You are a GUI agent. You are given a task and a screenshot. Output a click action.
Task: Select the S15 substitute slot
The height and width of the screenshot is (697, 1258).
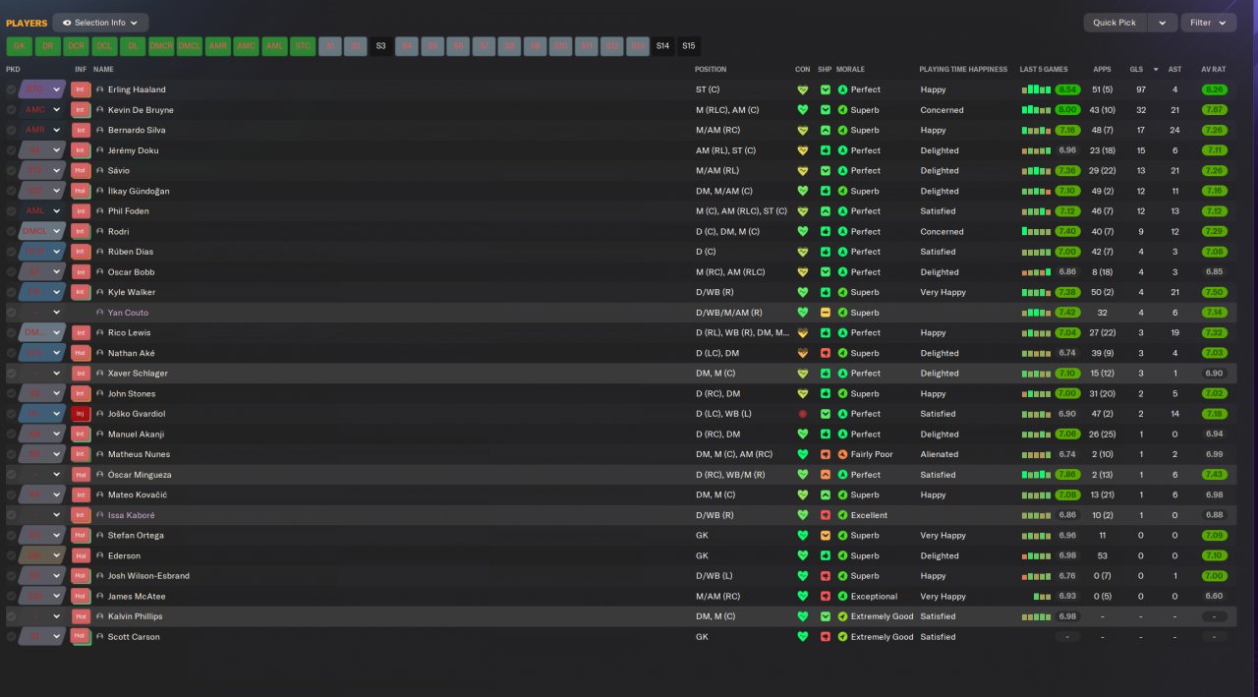pos(689,46)
